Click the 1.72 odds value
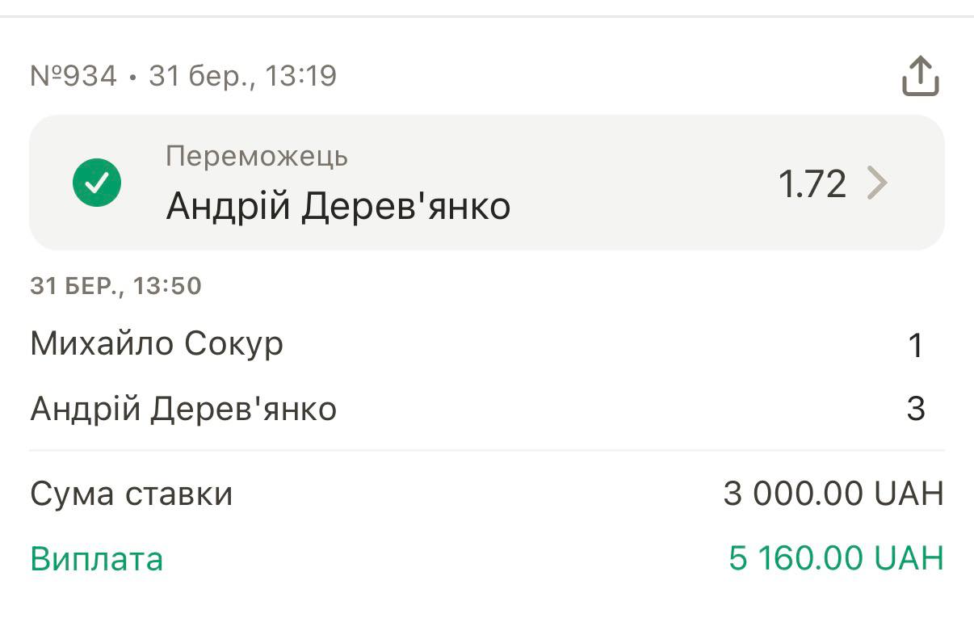 point(812,184)
